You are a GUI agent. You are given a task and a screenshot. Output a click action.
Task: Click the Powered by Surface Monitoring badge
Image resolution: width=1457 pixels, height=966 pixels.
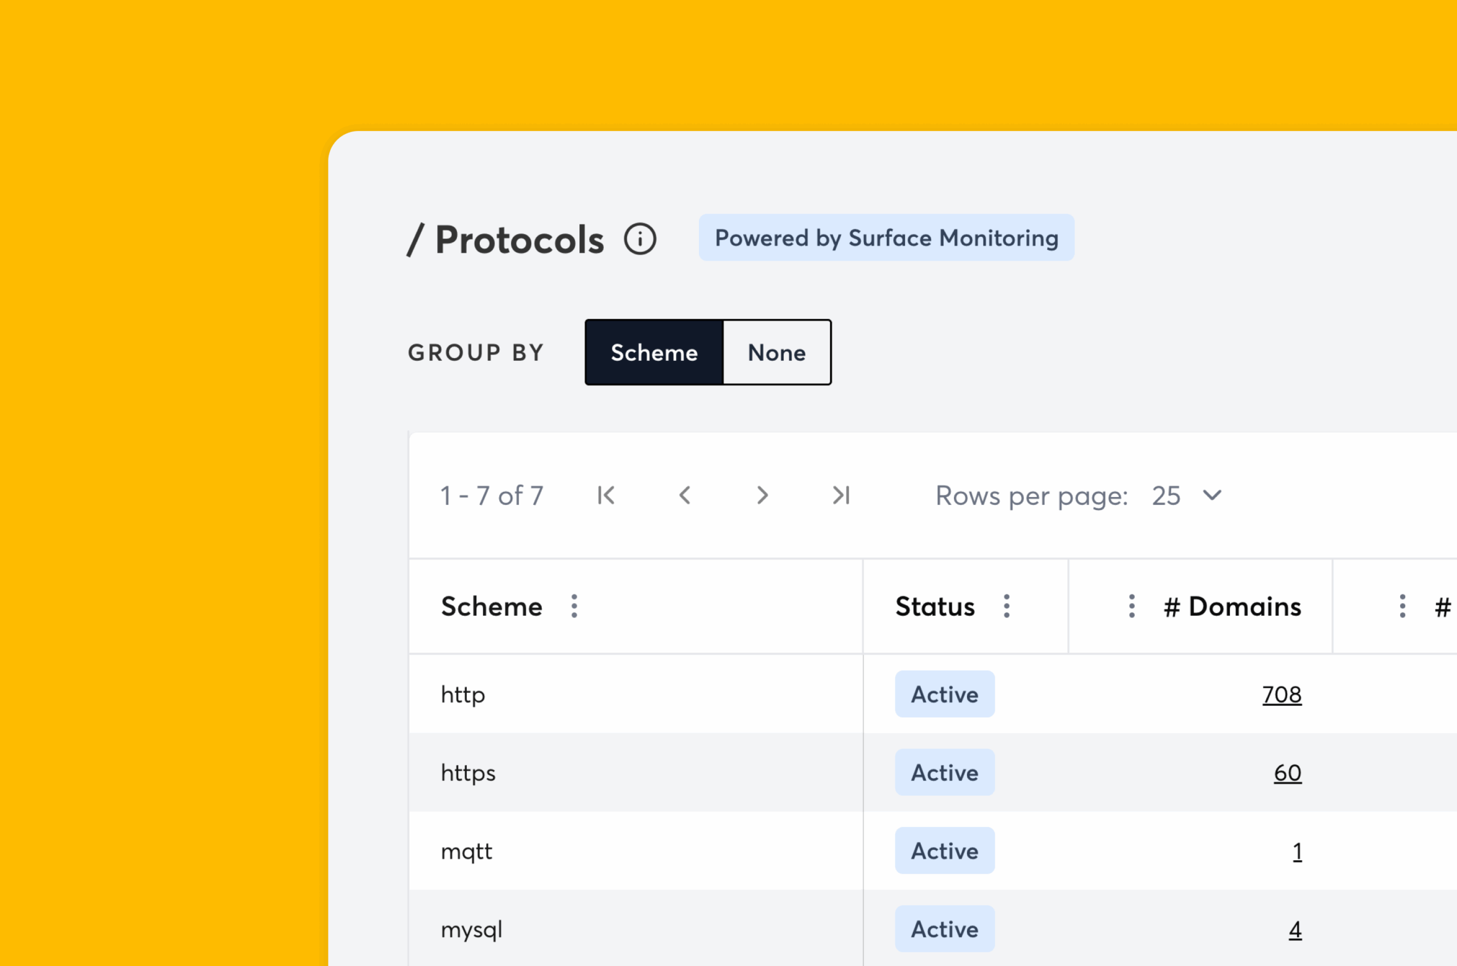(886, 238)
